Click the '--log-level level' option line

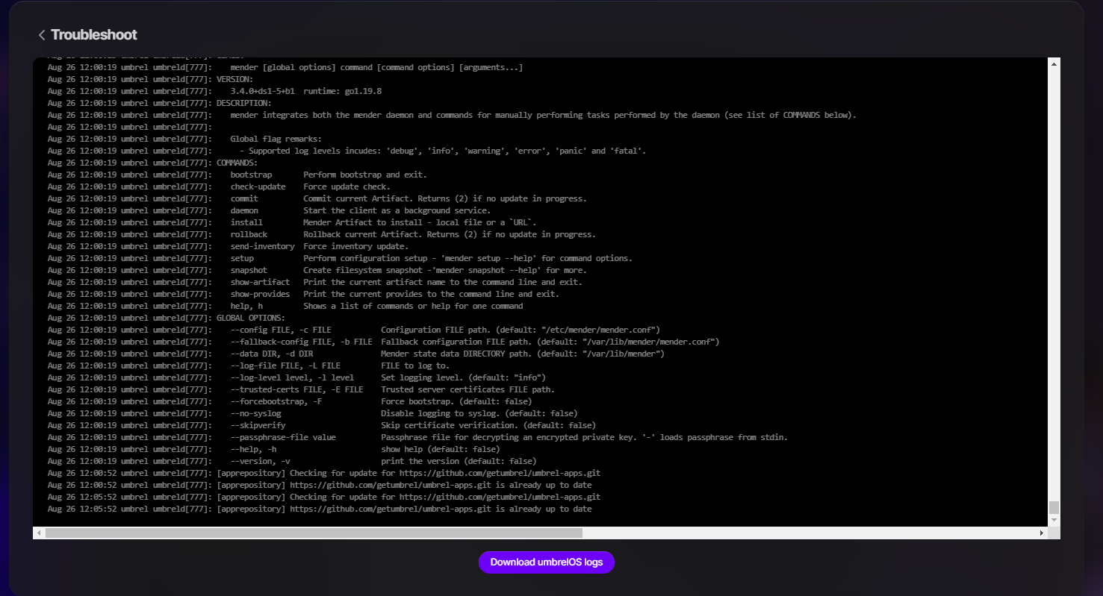(296, 377)
